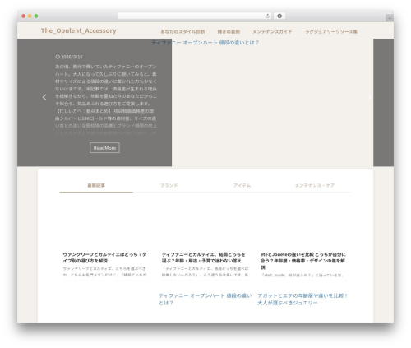Click the yellow minimize window button
Screen dimensions: 411x348
point(30,16)
